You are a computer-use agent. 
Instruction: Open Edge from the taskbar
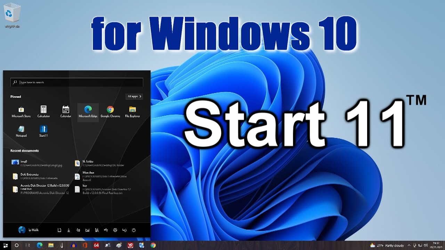point(39,245)
